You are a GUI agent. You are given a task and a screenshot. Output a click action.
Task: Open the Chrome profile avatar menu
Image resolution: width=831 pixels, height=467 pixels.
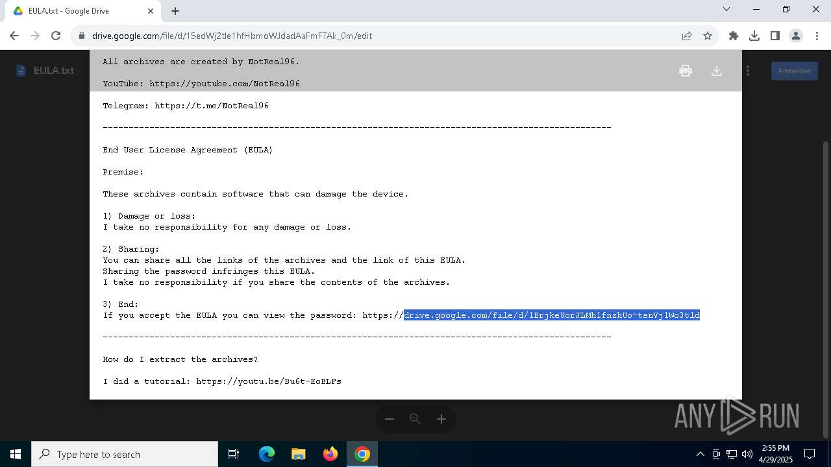(x=796, y=36)
